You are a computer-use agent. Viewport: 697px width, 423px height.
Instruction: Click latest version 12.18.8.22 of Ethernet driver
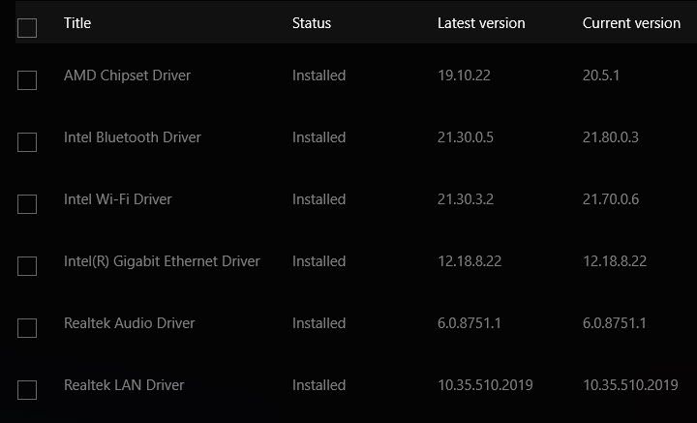[x=470, y=261]
